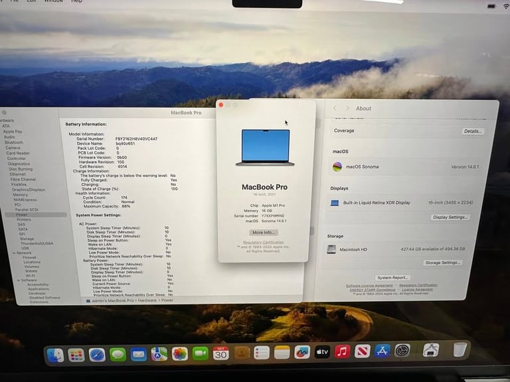Viewport: 510px width, 382px height.
Task: Click the Cycle Count value 174
Action: click(124, 198)
